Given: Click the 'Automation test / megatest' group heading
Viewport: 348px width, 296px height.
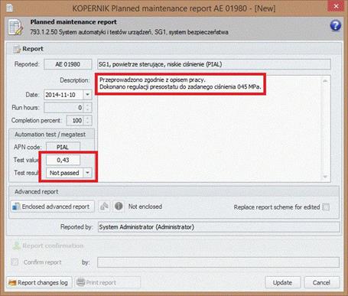Looking at the screenshot, I should (x=50, y=135).
